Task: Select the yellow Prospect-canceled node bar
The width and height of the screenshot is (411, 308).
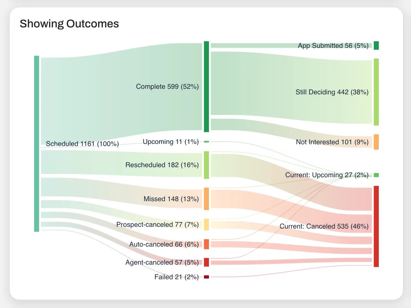Action: point(206,224)
